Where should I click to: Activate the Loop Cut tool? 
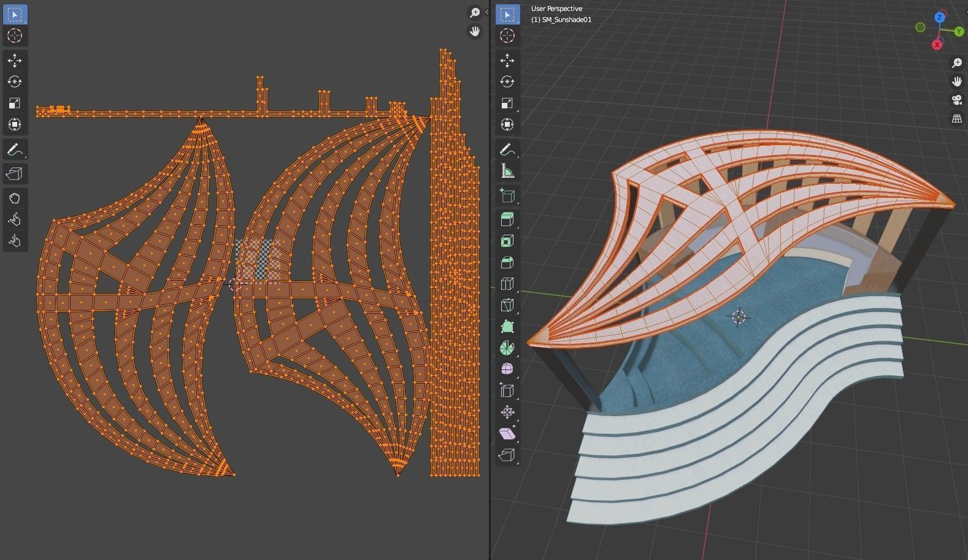(x=507, y=284)
